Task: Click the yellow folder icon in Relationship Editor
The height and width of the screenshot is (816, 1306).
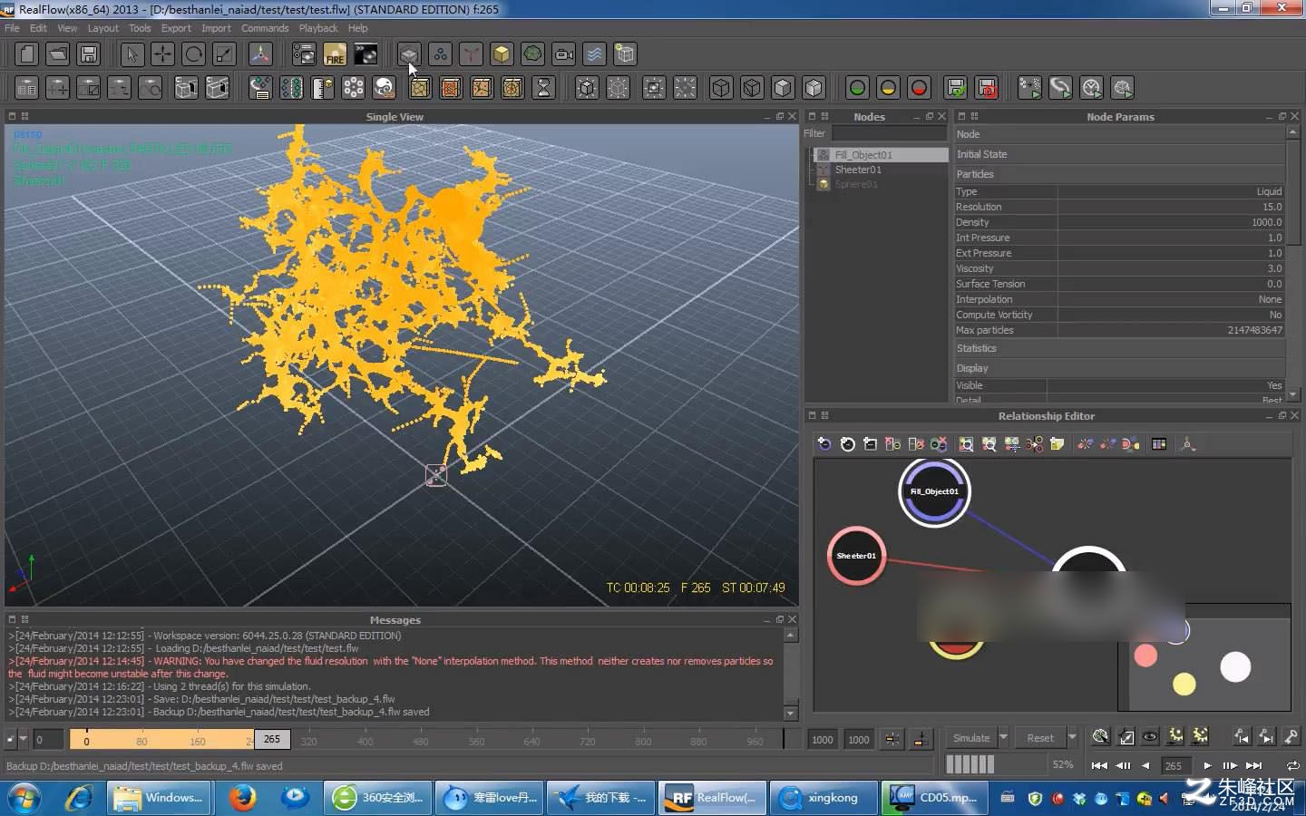Action: click(x=1057, y=444)
